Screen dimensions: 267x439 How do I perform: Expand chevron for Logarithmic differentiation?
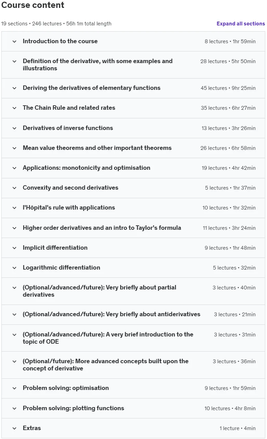pyautogui.click(x=14, y=268)
